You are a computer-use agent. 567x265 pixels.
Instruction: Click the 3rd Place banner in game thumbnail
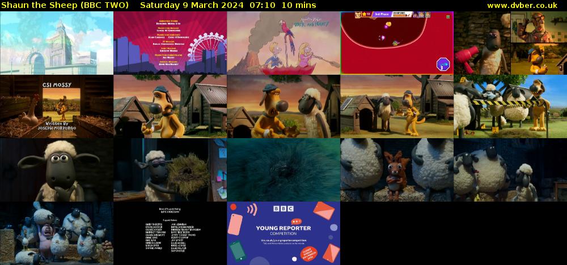(382, 14)
